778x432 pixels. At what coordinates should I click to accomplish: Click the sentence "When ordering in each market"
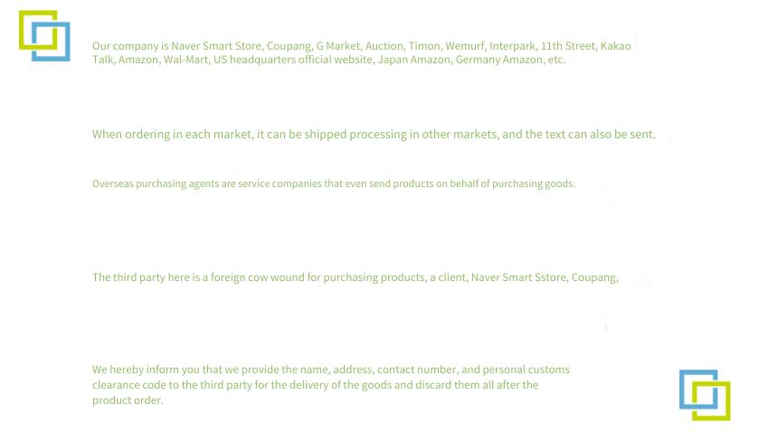[374, 135]
